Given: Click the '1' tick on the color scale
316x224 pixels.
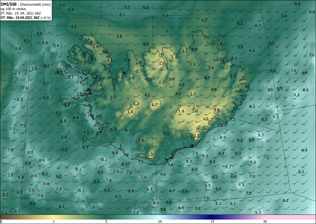Looking at the screenshot, I should (53, 221).
